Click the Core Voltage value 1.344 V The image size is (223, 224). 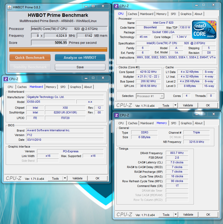click(x=182, y=37)
